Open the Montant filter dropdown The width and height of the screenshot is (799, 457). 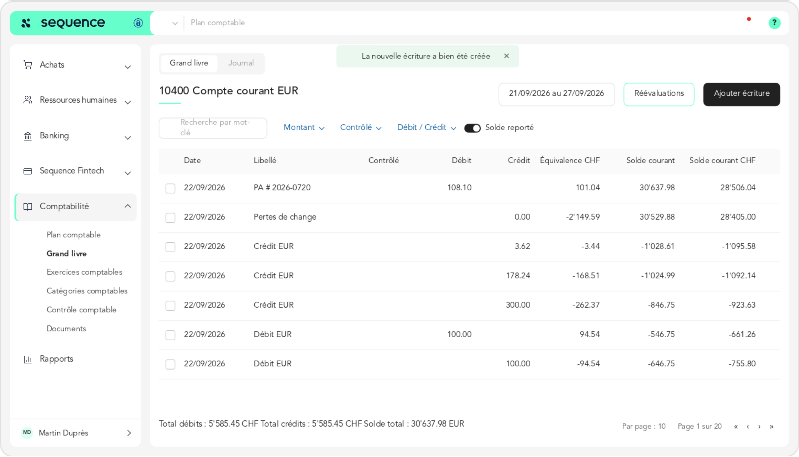tap(304, 127)
